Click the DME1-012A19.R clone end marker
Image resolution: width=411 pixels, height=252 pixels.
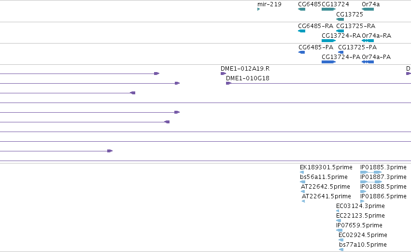(x=223, y=74)
